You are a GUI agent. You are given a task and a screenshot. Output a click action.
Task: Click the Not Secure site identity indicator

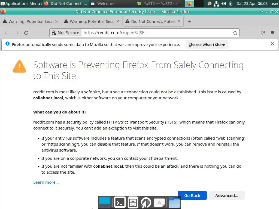tap(65, 33)
